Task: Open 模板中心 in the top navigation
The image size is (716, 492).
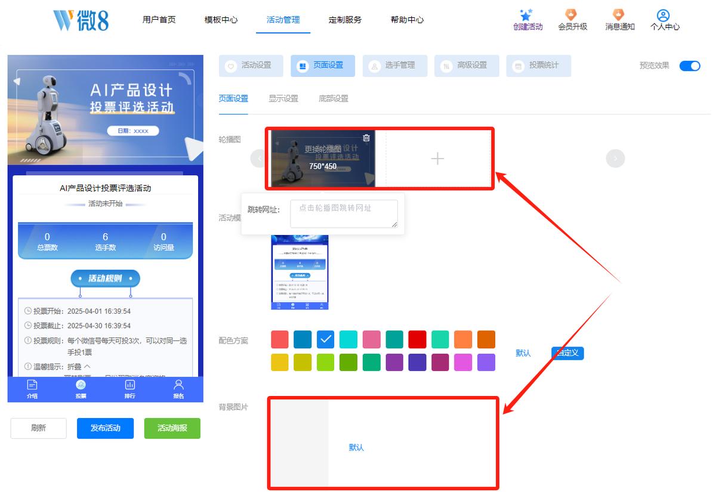Action: point(221,20)
